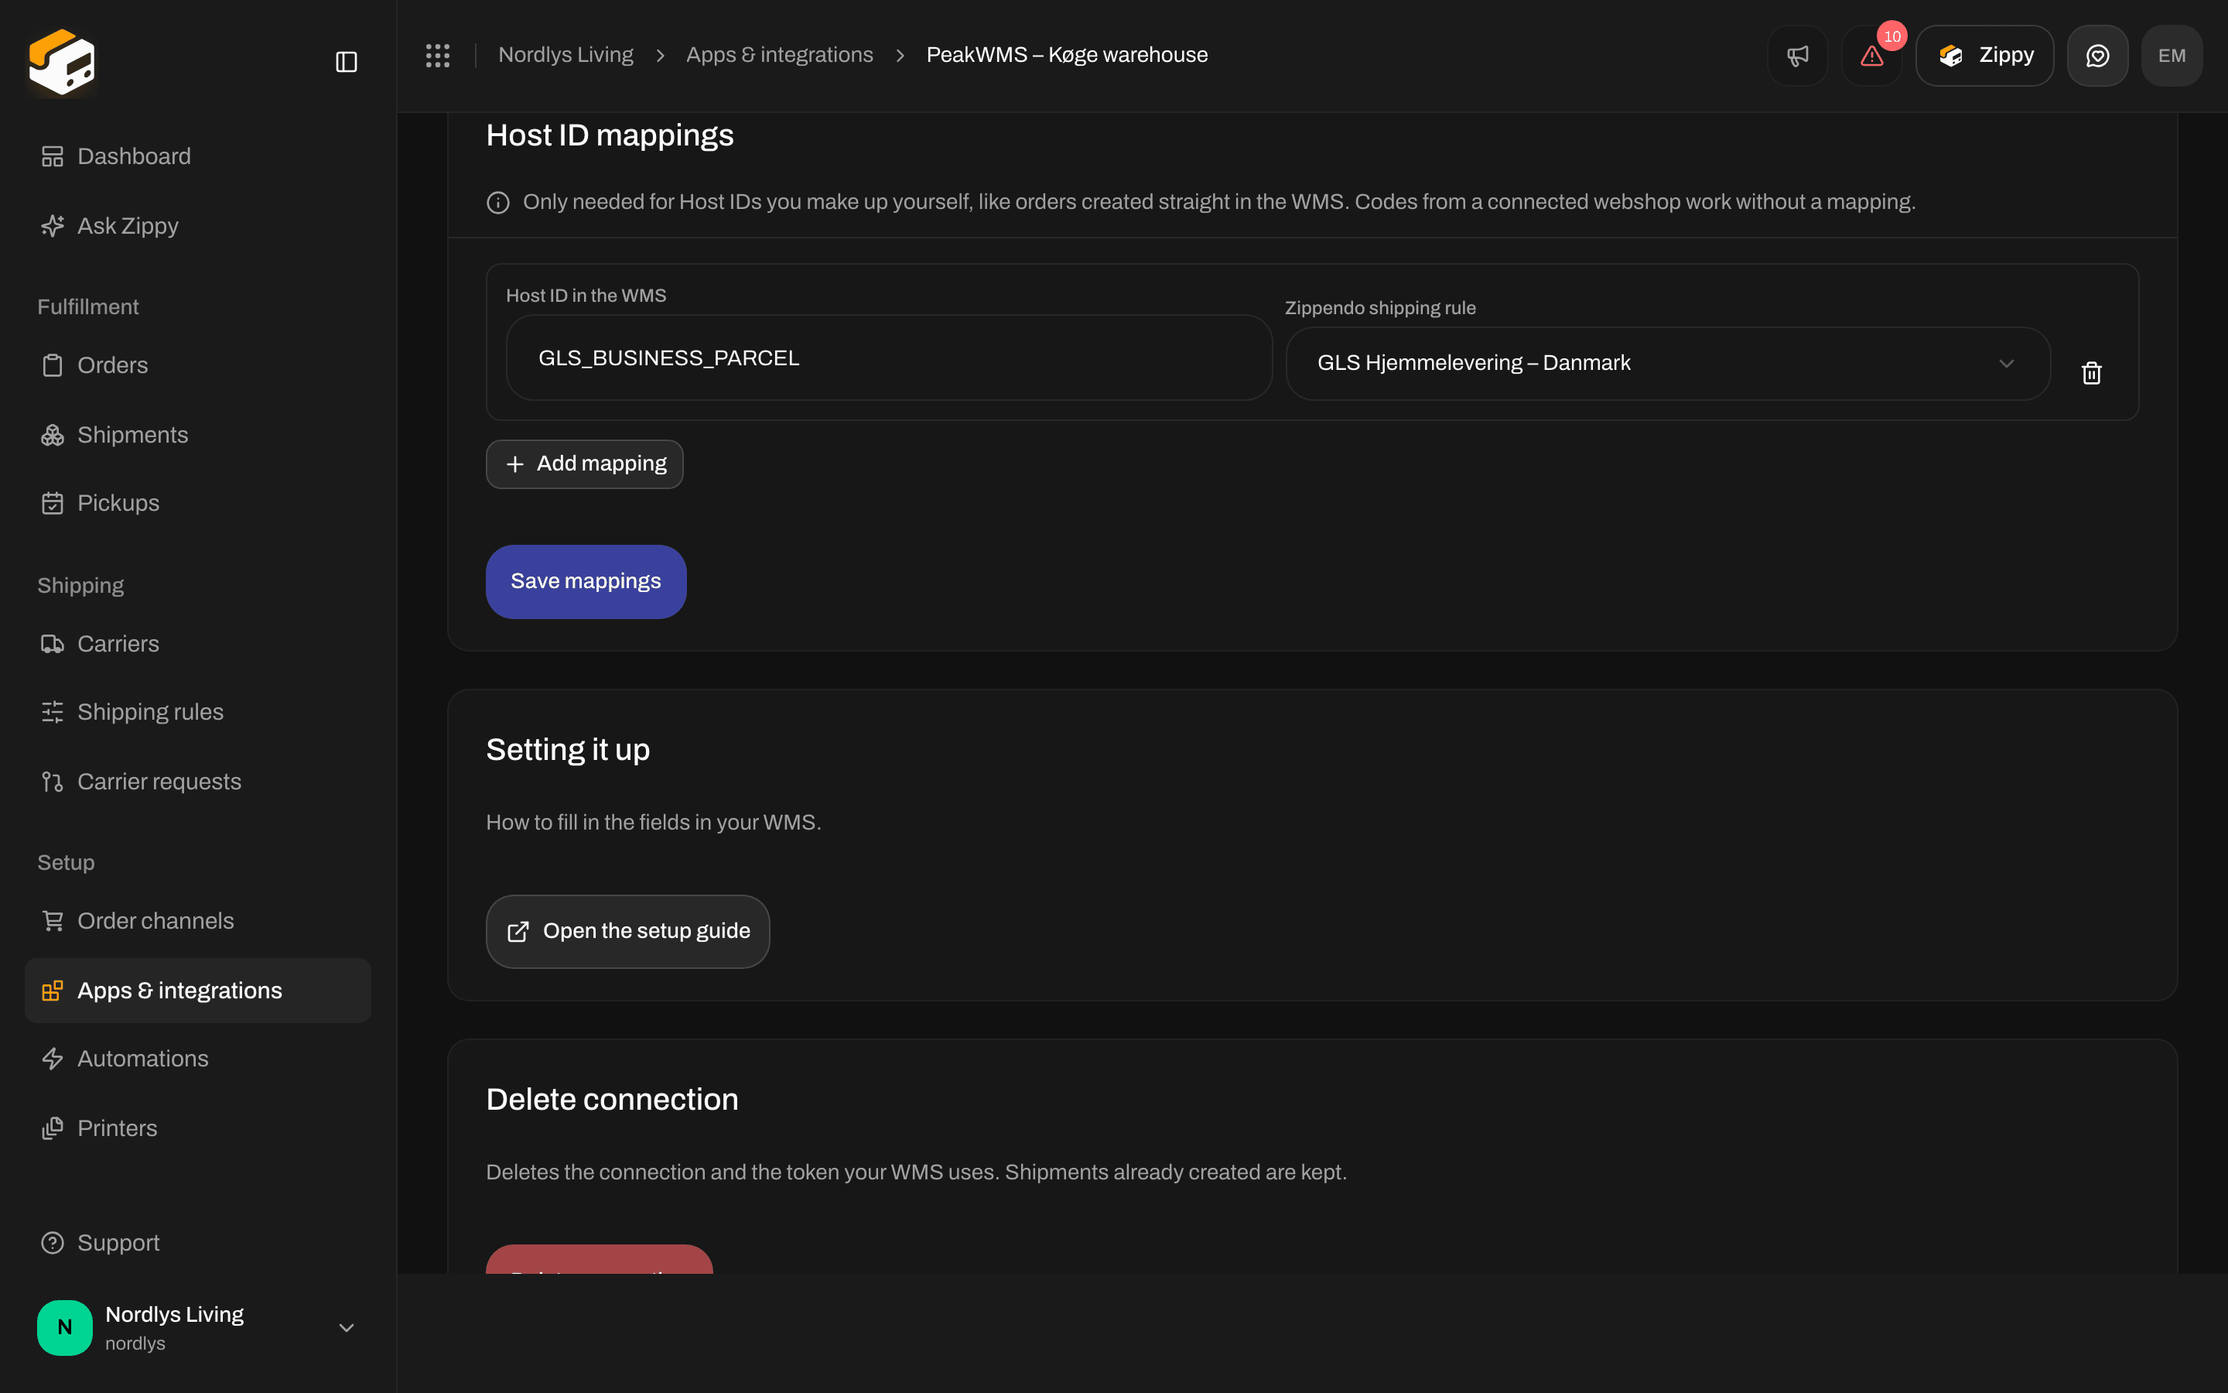
Task: Click the Delete connection heading
Action: point(612,1100)
